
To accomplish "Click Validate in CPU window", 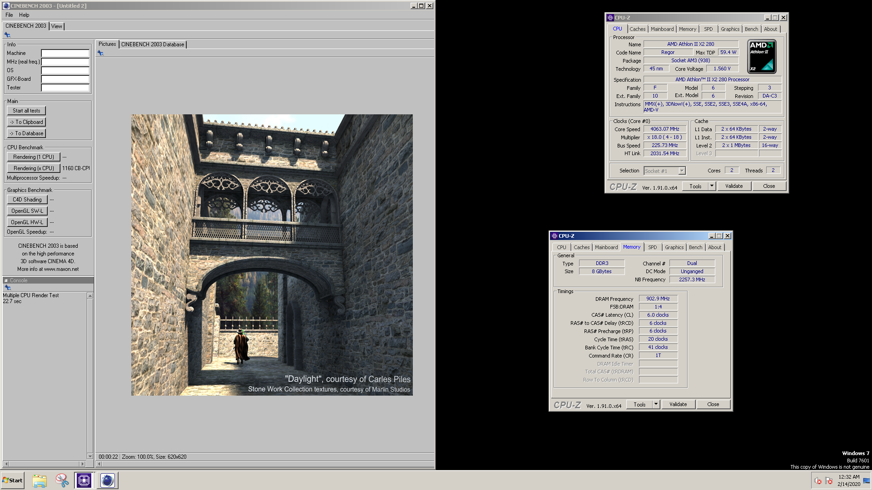I will click(734, 186).
